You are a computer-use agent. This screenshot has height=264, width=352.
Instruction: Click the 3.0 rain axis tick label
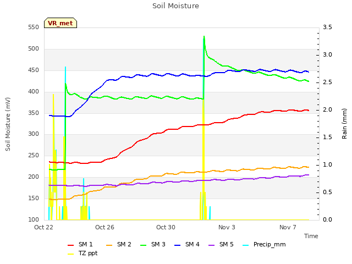[327, 55]
